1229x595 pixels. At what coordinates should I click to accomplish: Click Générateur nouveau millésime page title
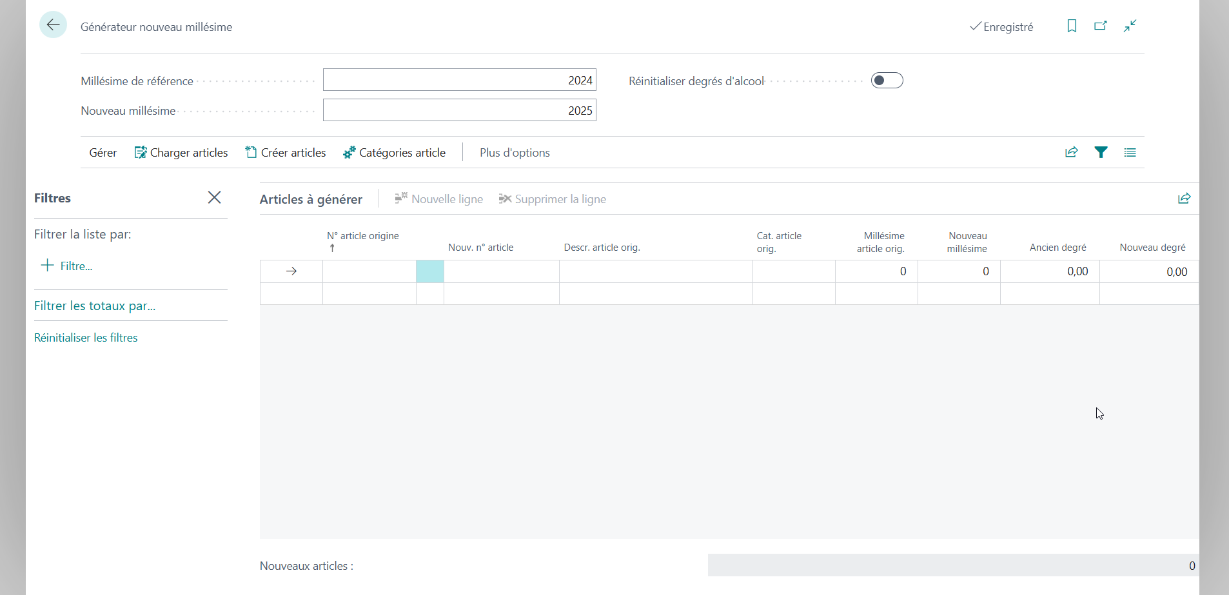(x=156, y=27)
